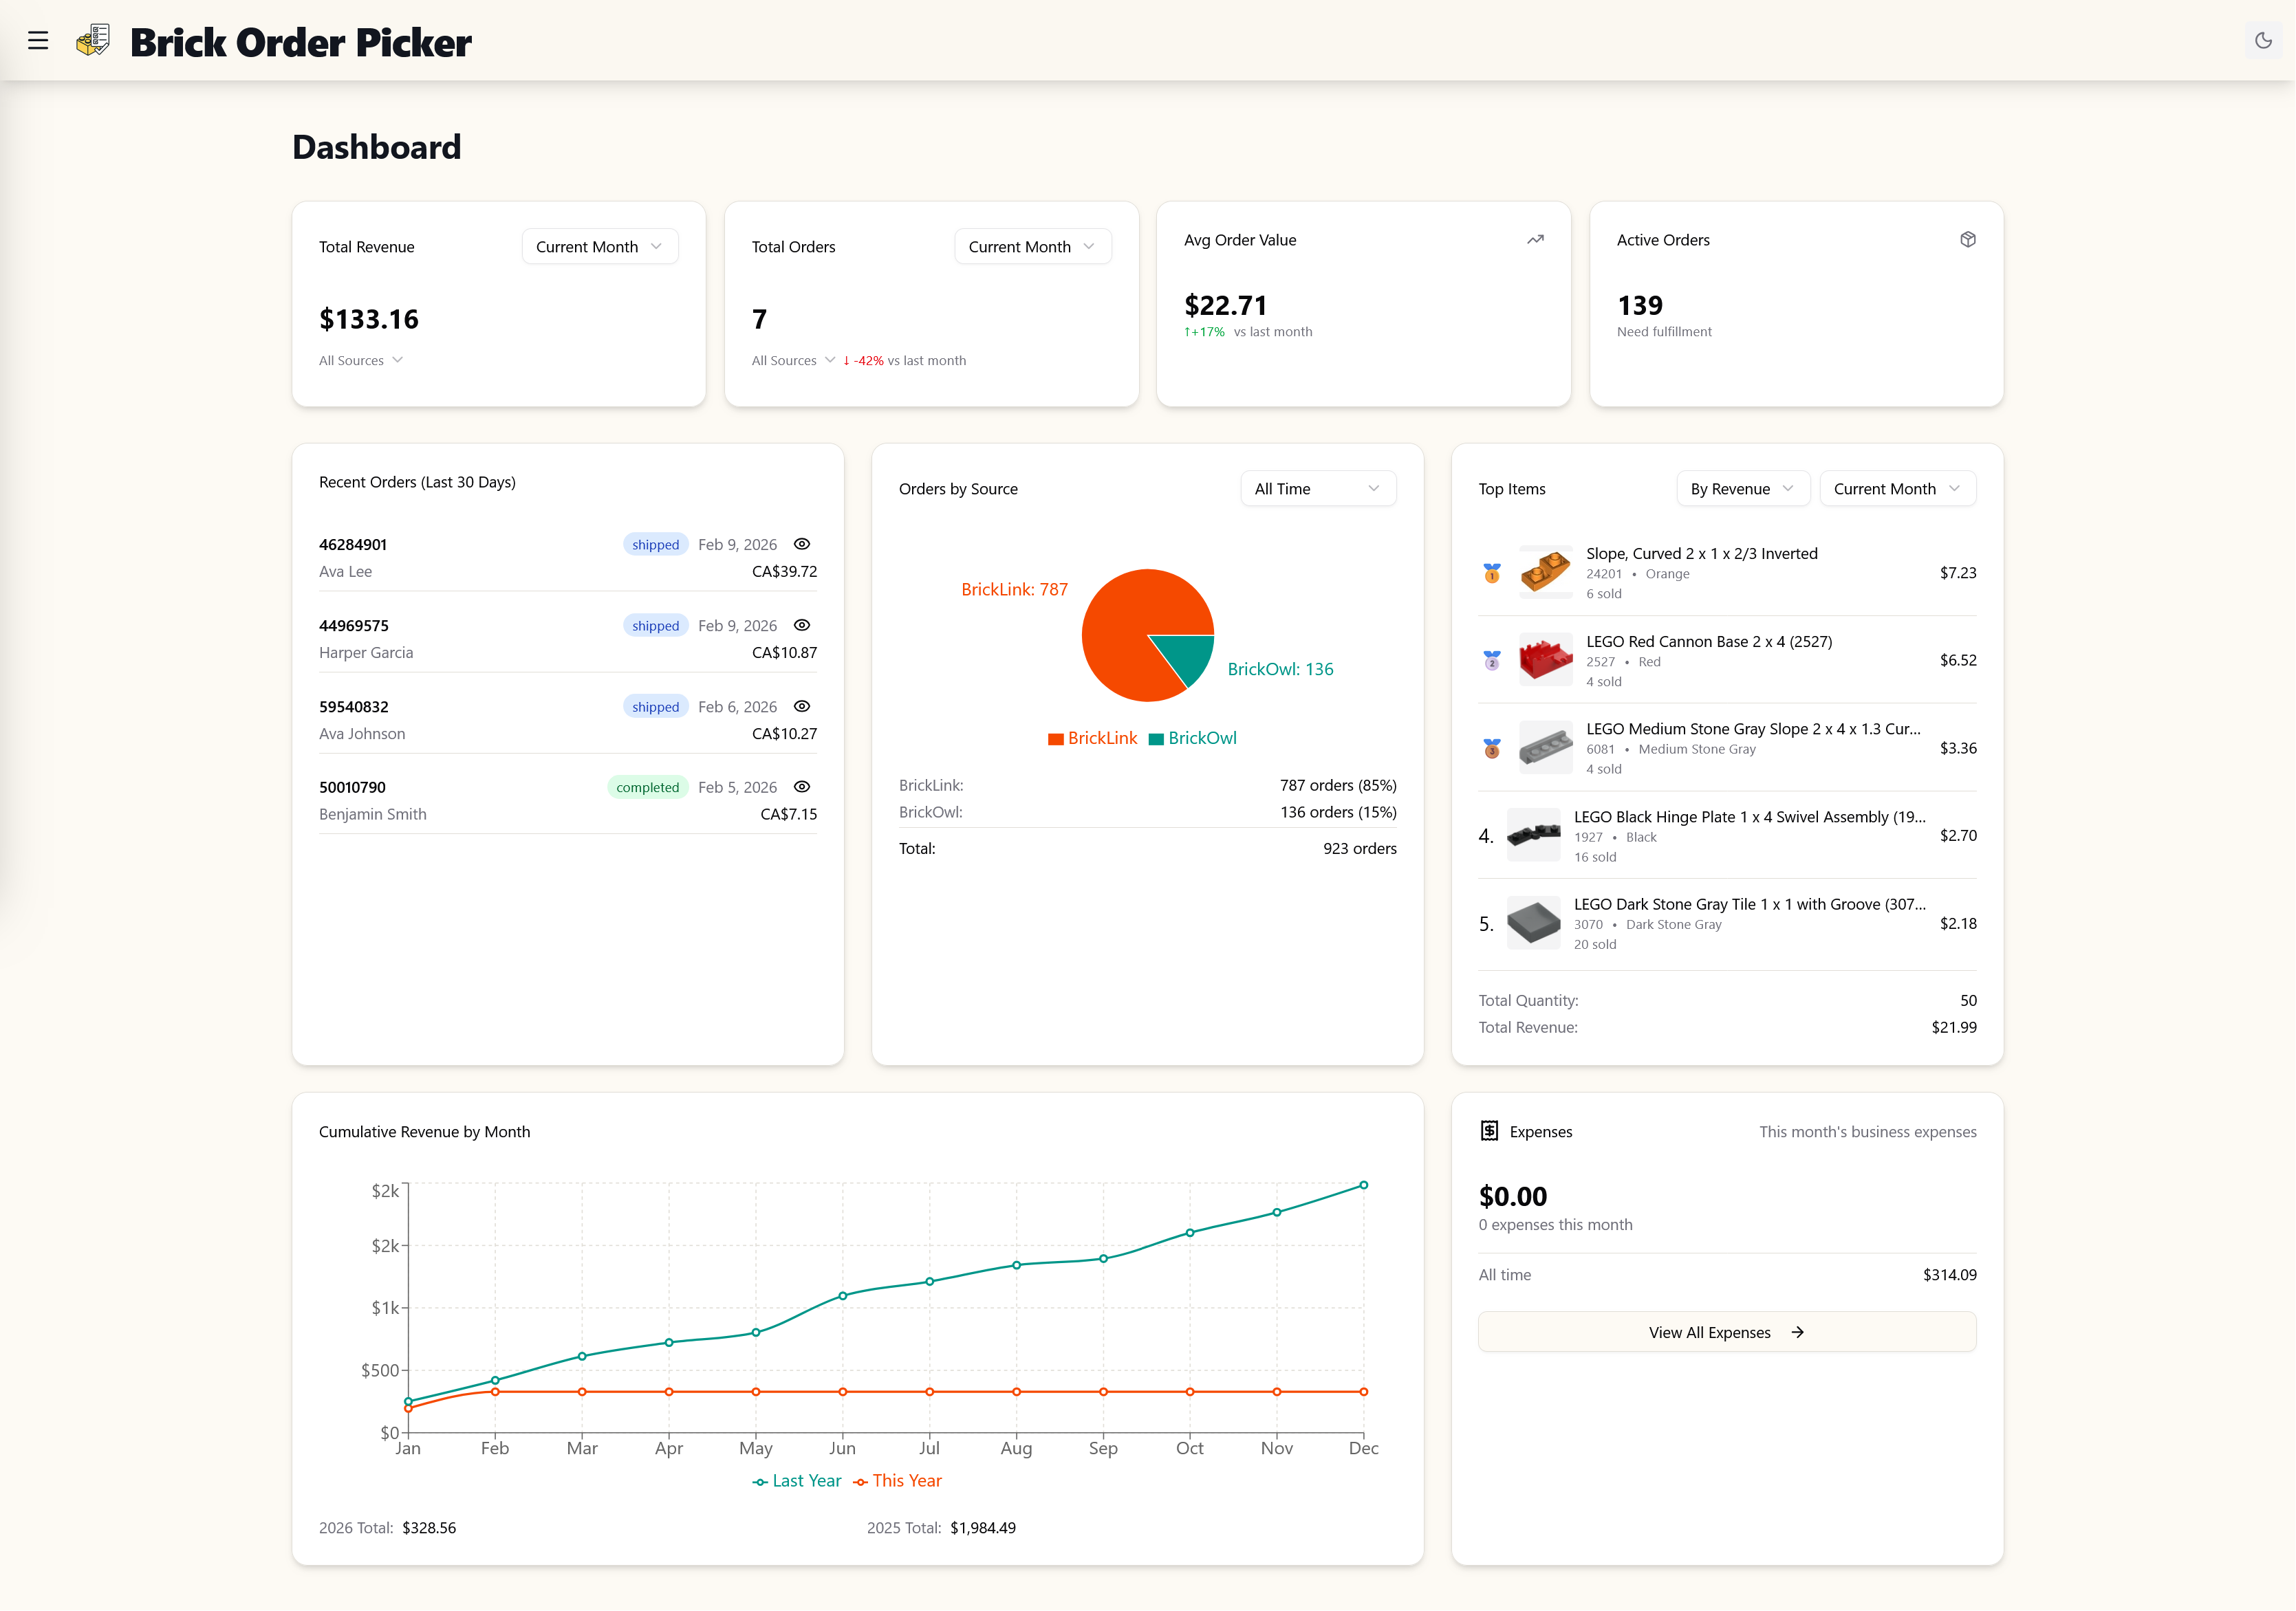The width and height of the screenshot is (2296, 1611).
Task: Open the All Time period dropdown
Action: 1317,489
